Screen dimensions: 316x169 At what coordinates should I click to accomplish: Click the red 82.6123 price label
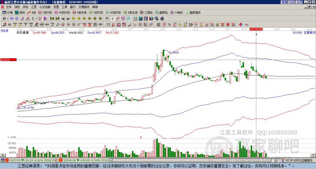click(x=8, y=60)
